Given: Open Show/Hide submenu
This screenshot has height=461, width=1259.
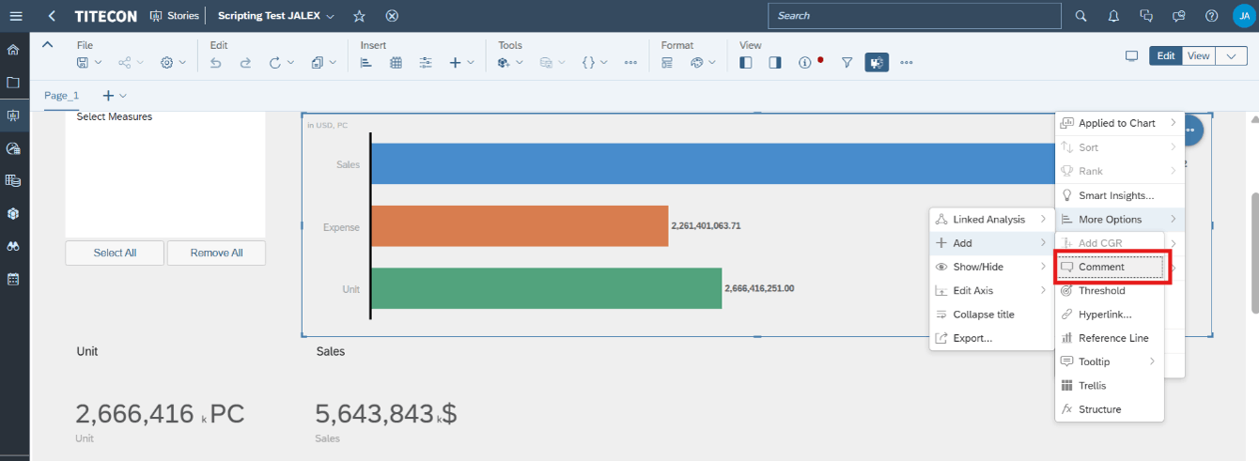Looking at the screenshot, I should [992, 267].
